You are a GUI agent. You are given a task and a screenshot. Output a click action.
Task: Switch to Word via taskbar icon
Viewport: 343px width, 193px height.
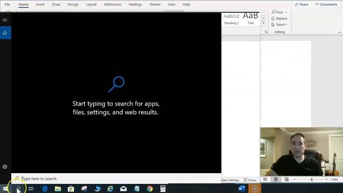click(x=242, y=188)
